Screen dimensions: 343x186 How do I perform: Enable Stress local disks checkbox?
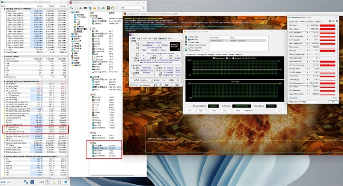(189, 48)
